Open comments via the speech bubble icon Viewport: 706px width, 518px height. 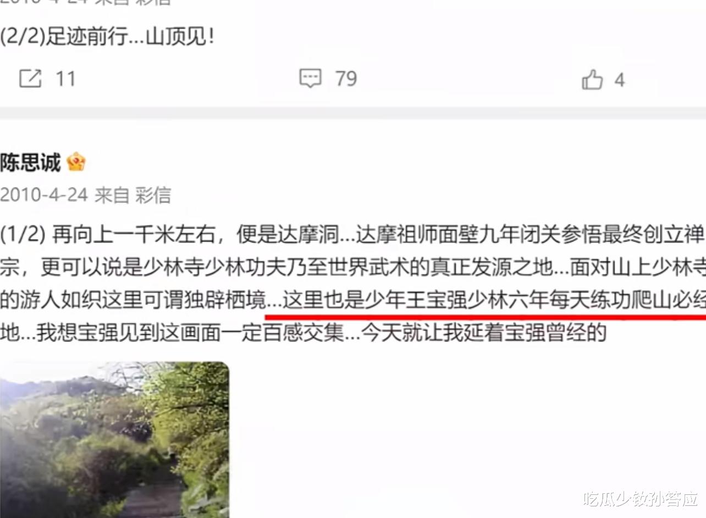point(310,79)
